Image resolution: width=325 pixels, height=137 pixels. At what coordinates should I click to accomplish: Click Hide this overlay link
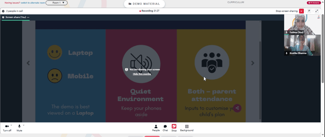pos(142,74)
